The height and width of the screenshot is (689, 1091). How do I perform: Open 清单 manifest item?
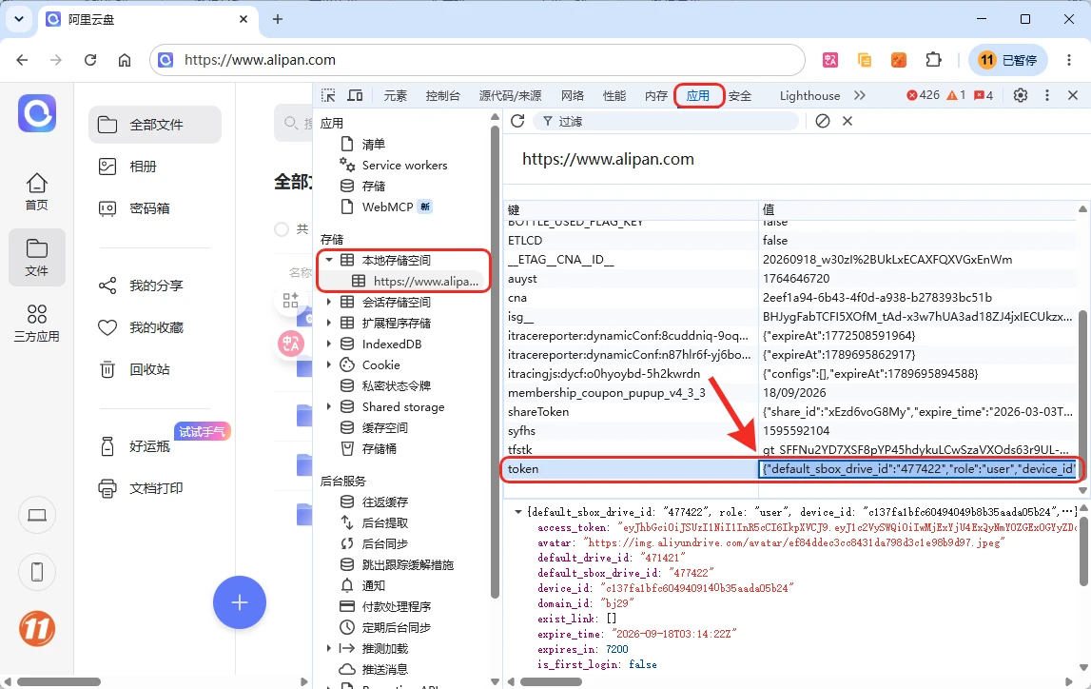[x=362, y=144]
